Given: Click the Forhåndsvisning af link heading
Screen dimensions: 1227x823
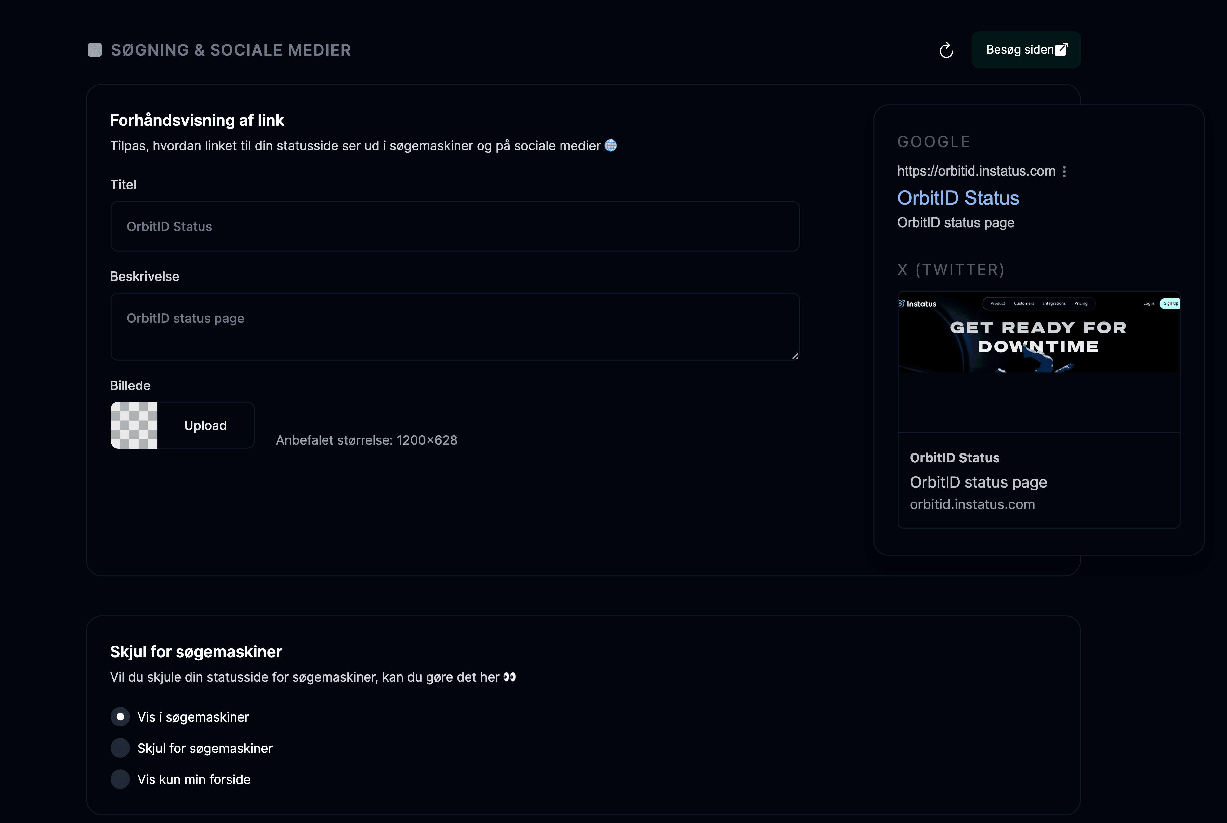Looking at the screenshot, I should click(197, 120).
